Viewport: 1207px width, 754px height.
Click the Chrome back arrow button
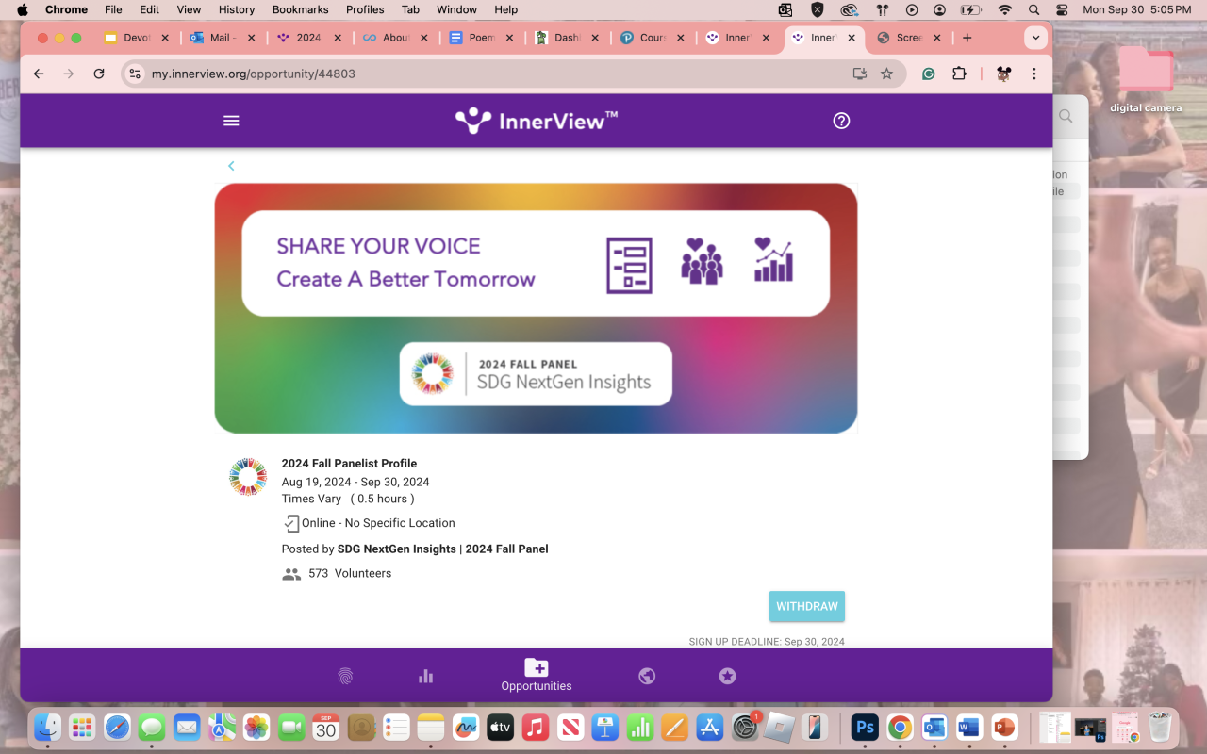pyautogui.click(x=39, y=74)
